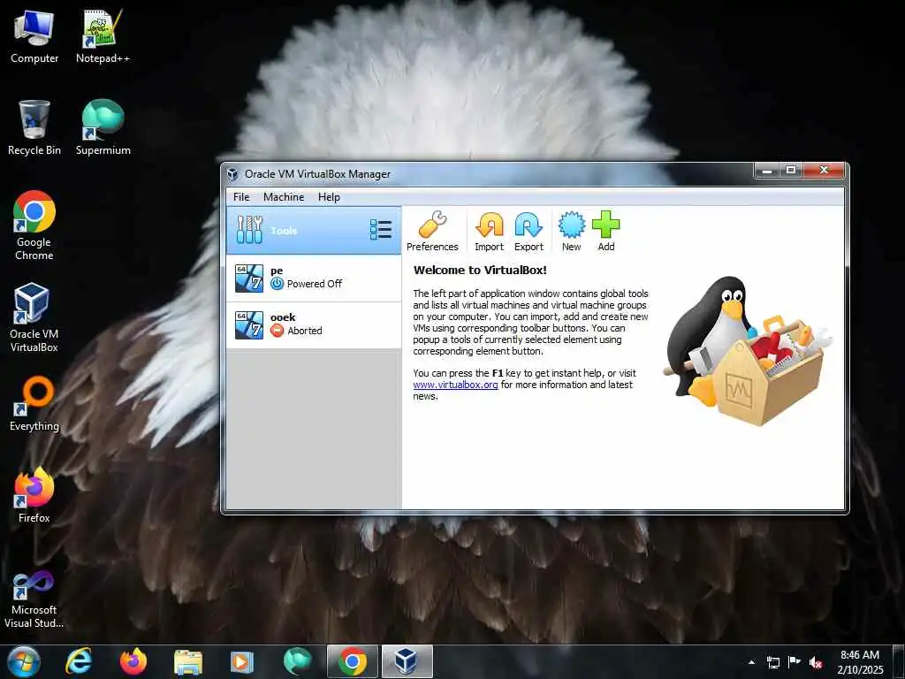Close the VirtualBox Manager window

(x=824, y=170)
